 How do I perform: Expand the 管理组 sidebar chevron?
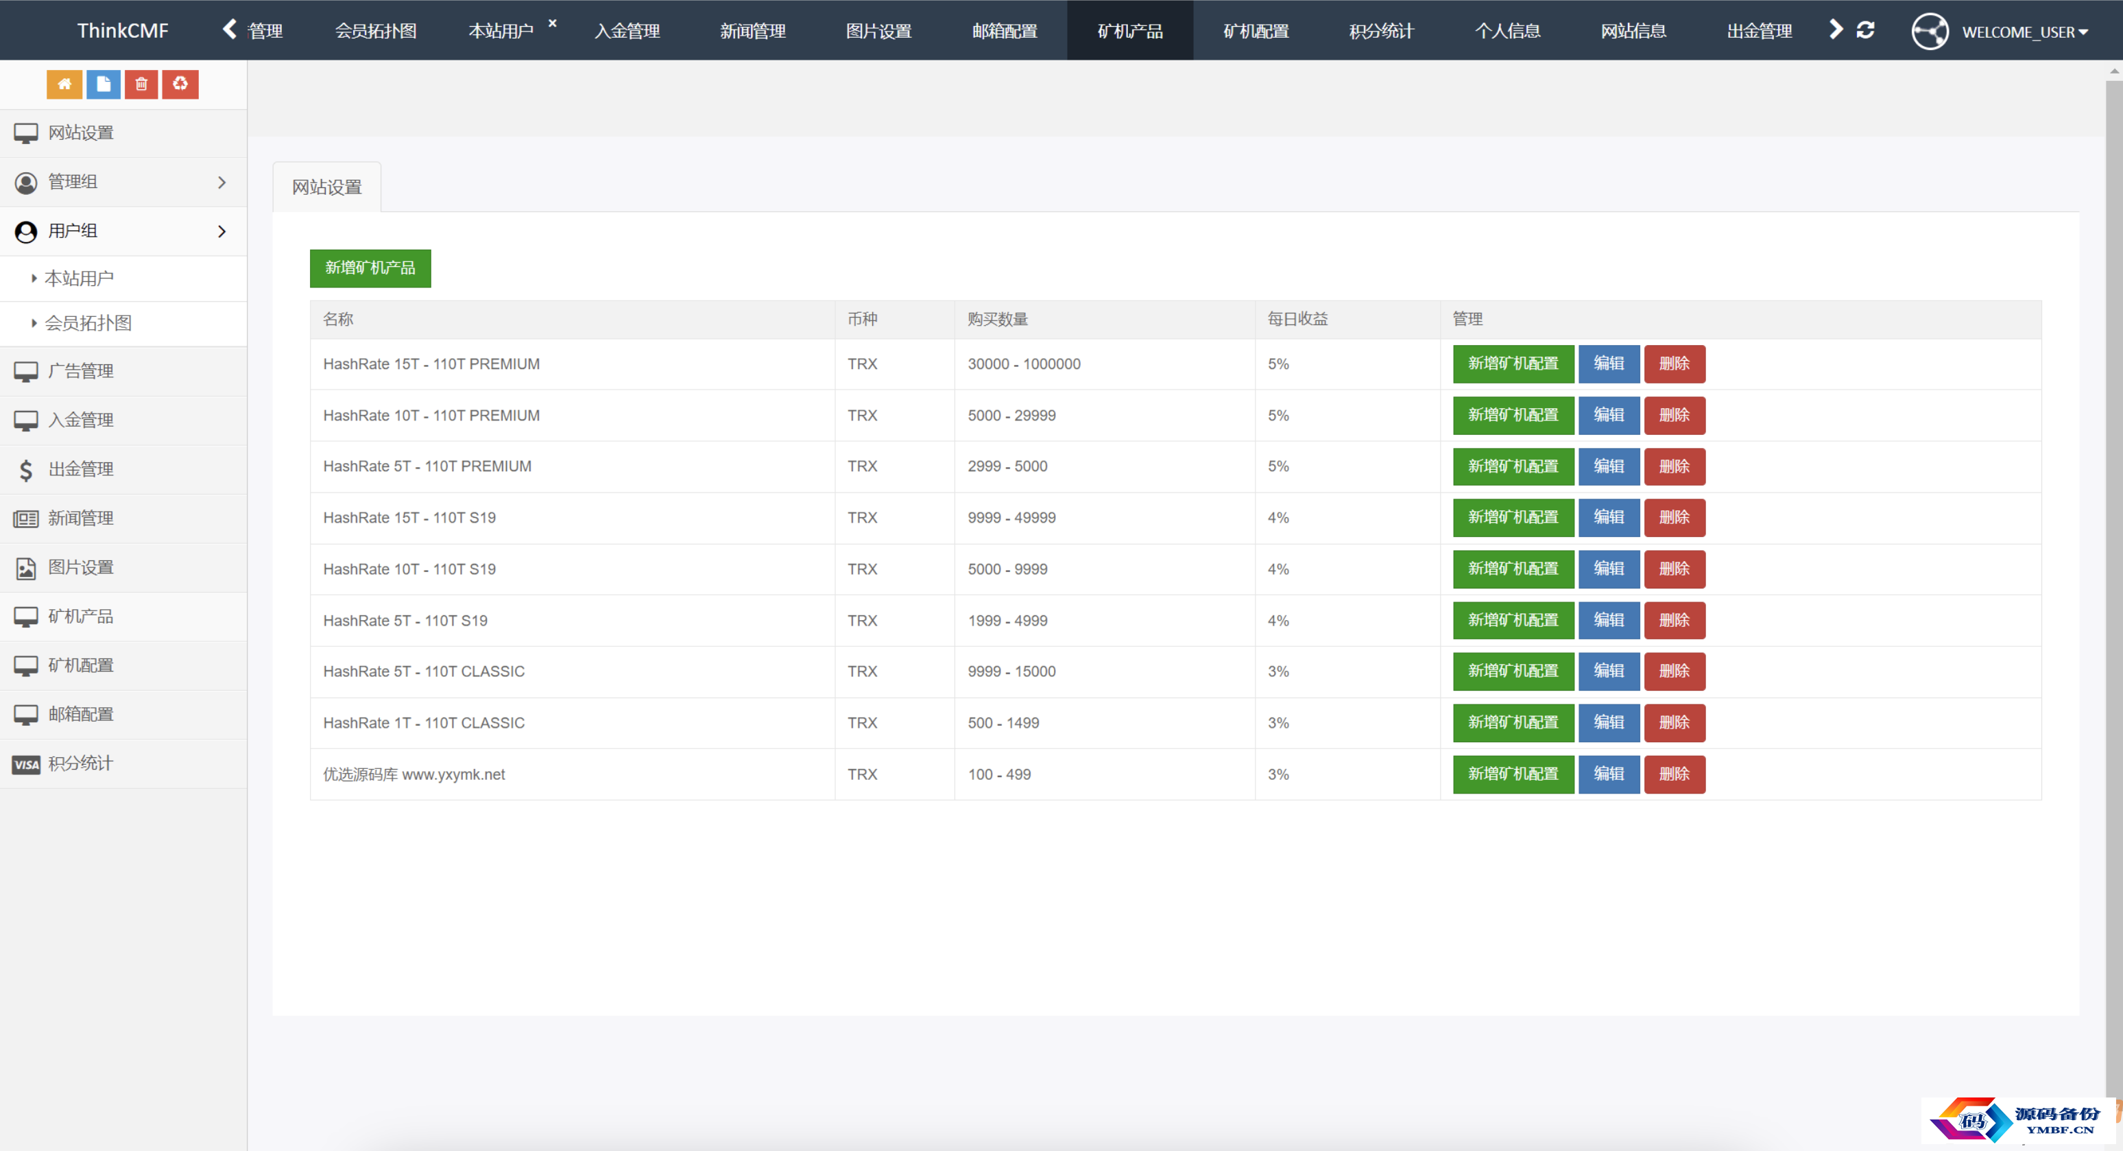point(221,182)
